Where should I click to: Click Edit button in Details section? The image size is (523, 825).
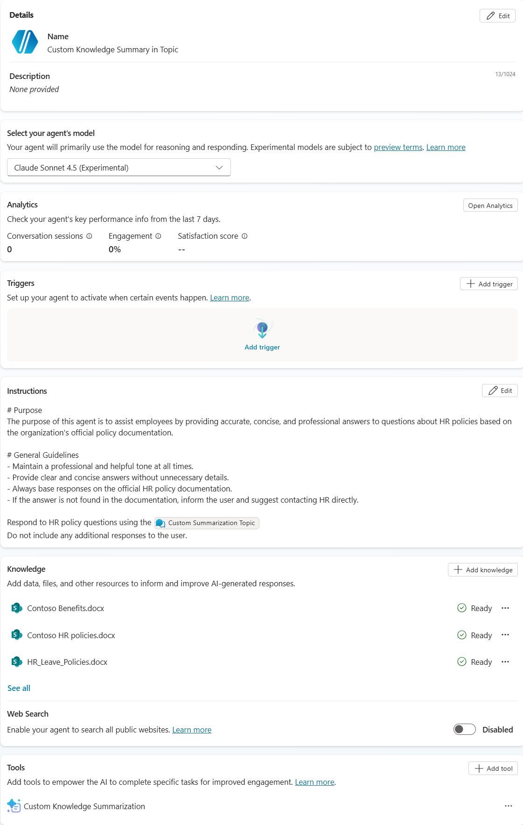point(497,16)
